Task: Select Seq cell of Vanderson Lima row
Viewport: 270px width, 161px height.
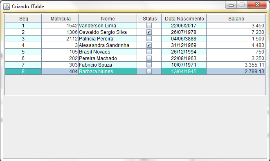Action: click(23, 26)
